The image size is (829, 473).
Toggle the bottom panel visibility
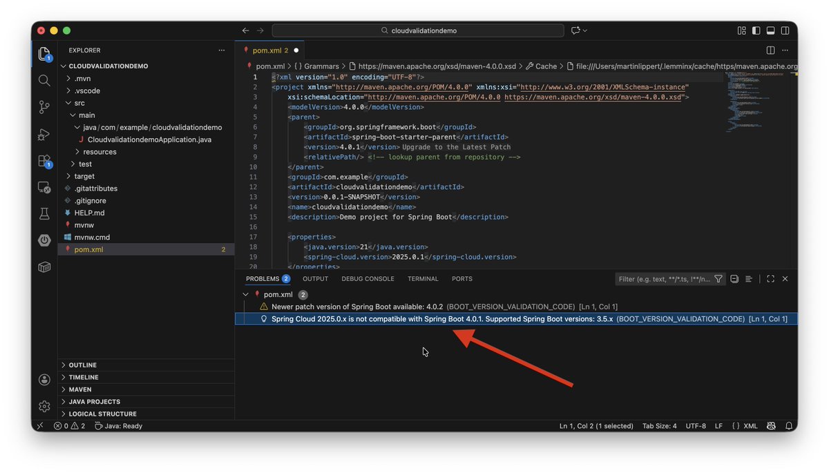pyautogui.click(x=770, y=30)
